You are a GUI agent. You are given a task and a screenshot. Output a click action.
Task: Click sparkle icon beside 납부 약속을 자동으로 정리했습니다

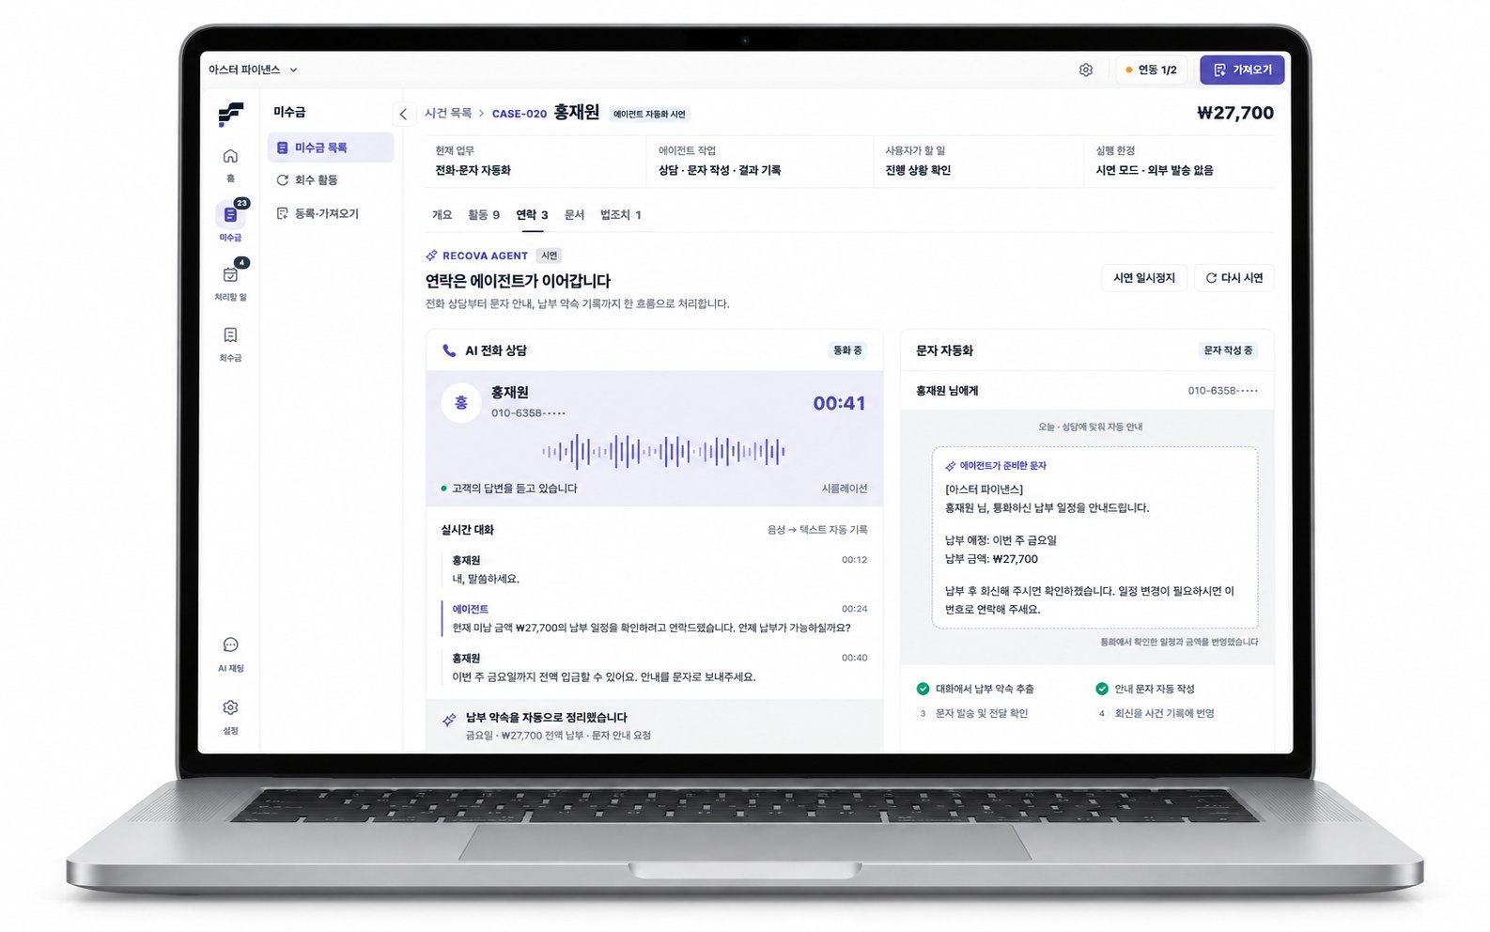[449, 721]
